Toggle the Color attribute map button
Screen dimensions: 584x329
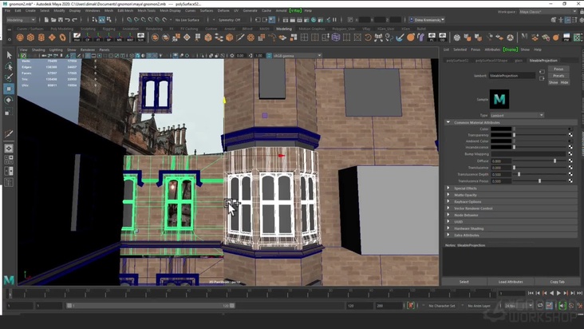click(x=570, y=129)
